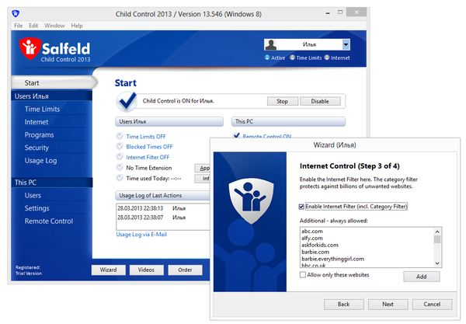The width and height of the screenshot is (466, 324).
Task: Click Internet Filter OFF link
Action: pos(148,157)
